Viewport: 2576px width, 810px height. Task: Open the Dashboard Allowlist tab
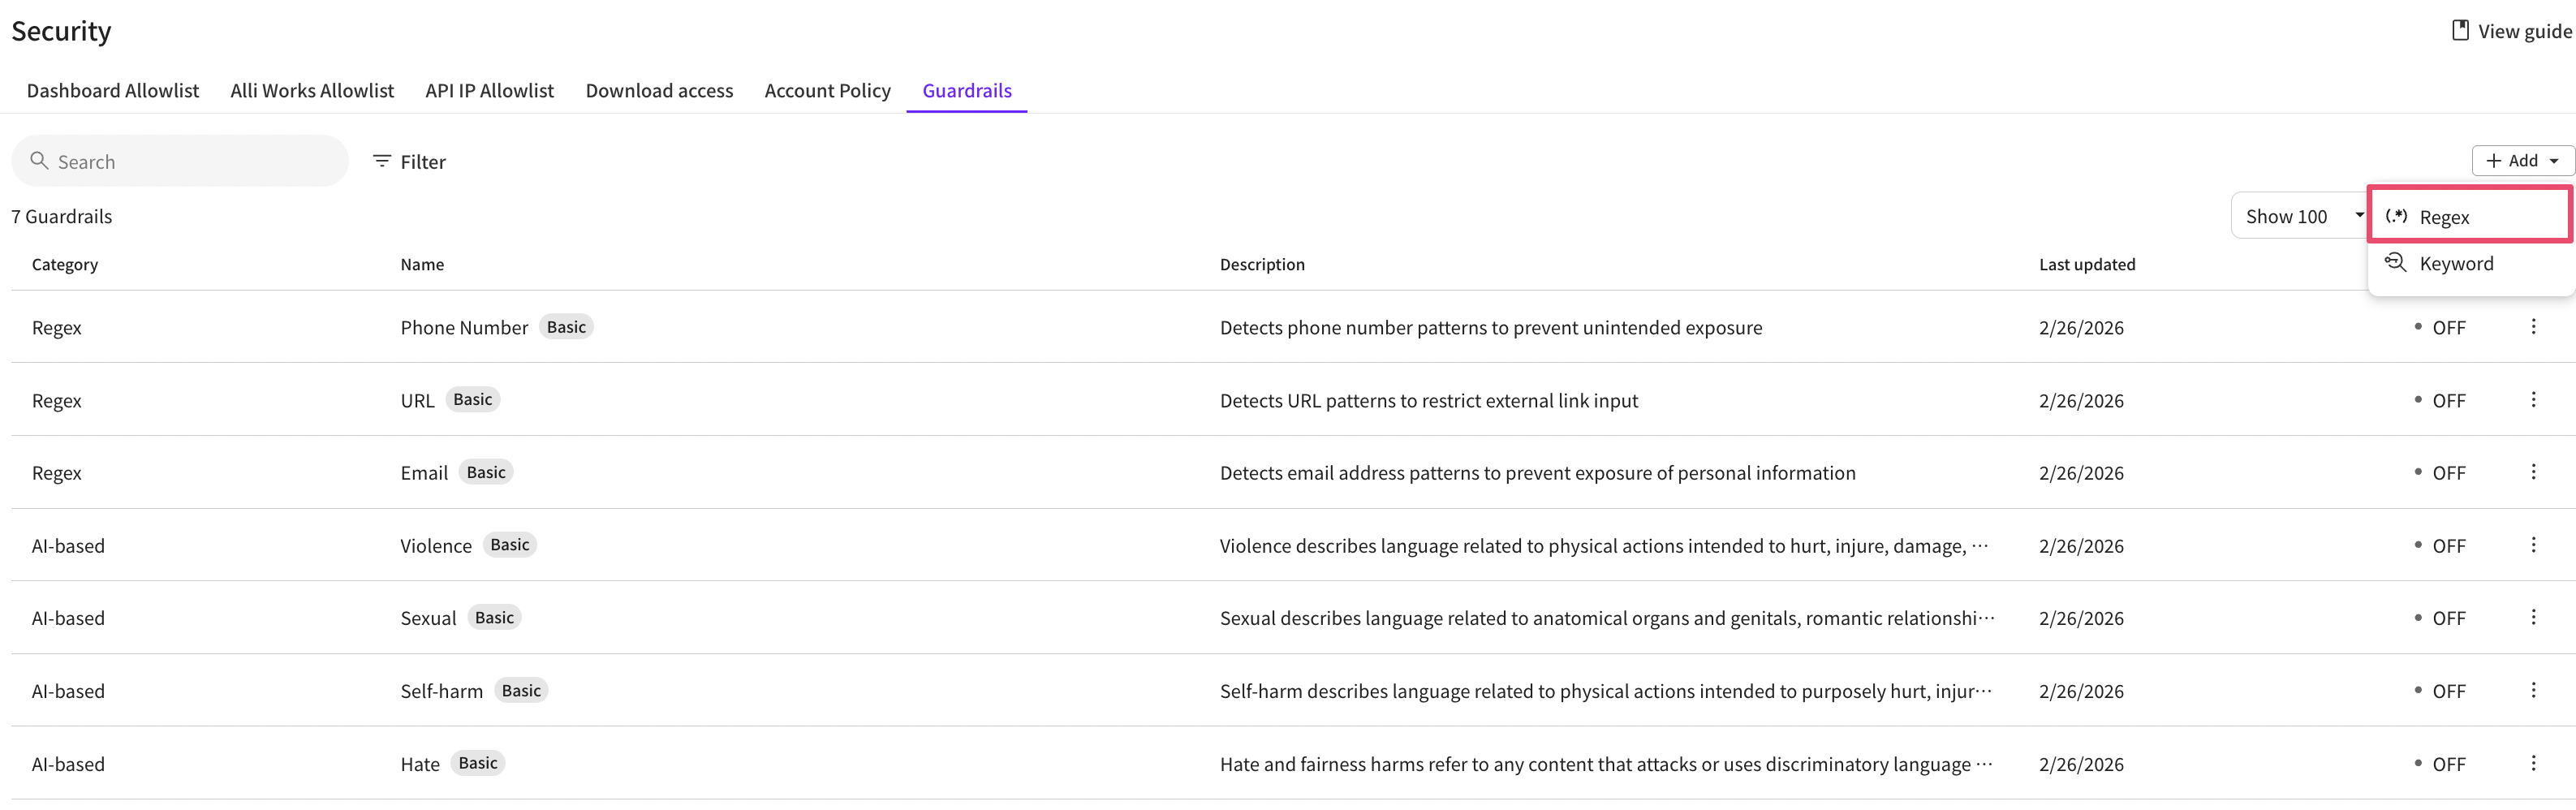pos(113,91)
